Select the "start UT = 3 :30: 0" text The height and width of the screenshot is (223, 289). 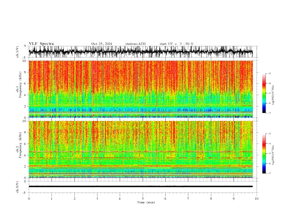[176, 44]
